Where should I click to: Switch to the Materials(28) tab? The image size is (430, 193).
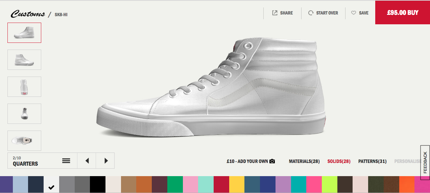[x=304, y=161]
